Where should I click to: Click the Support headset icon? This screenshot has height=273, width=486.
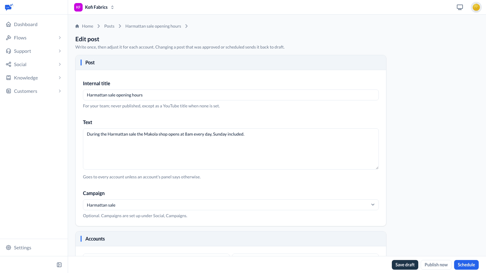coord(9,51)
